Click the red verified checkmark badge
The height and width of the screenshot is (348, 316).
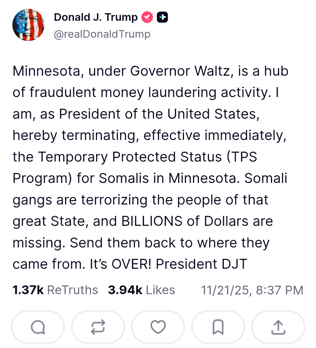(x=147, y=18)
